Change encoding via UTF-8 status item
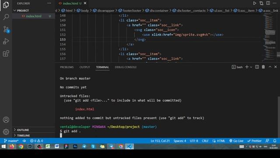 [194, 141]
